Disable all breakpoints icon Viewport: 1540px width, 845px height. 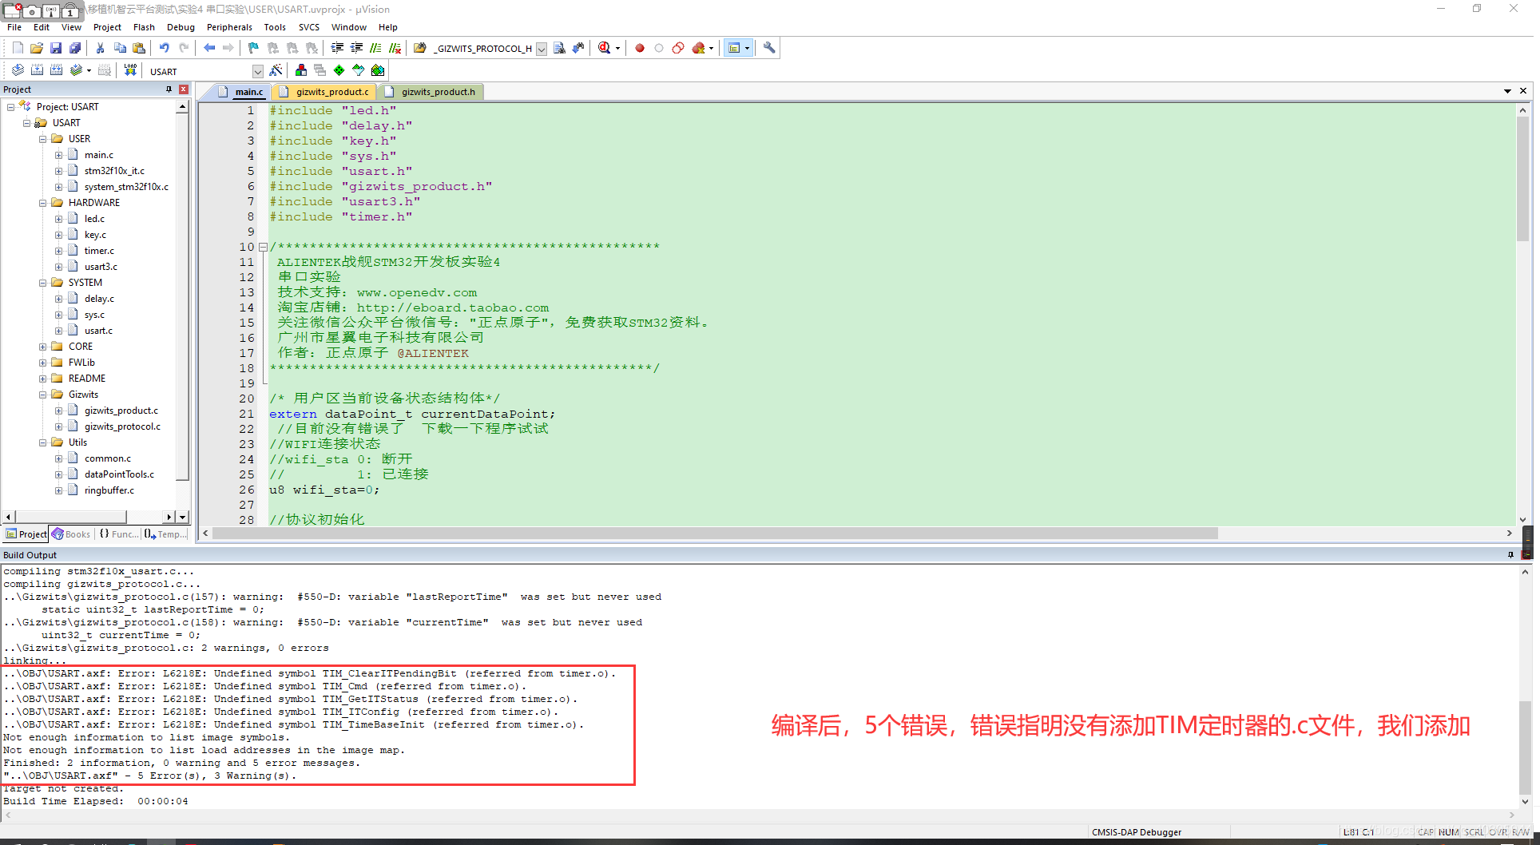678,48
